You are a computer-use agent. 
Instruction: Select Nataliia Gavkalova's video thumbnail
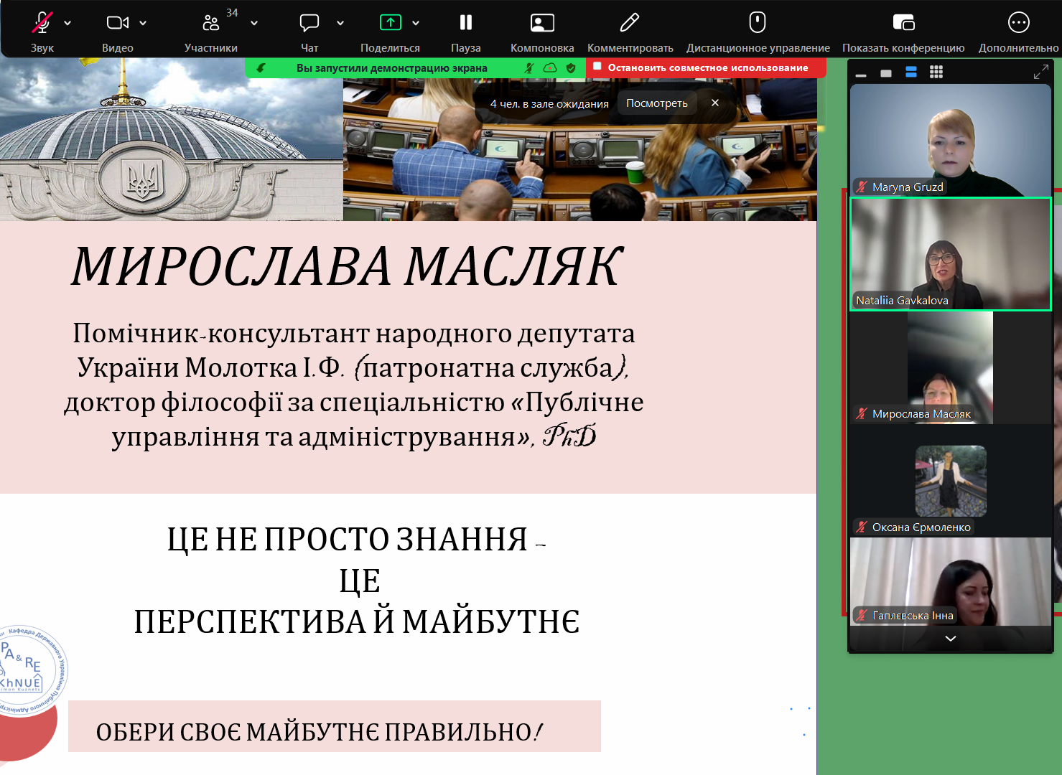(x=950, y=254)
